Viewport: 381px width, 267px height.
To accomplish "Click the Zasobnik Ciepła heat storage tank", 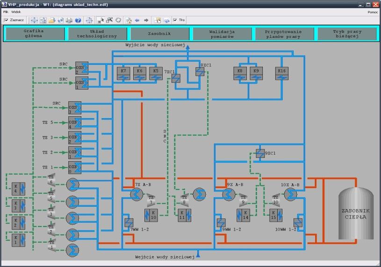I will point(356,214).
